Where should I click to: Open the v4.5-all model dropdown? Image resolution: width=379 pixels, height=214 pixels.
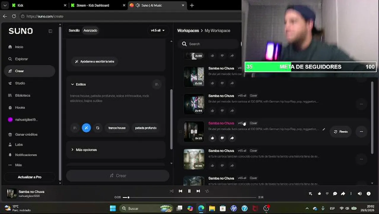click(x=157, y=31)
